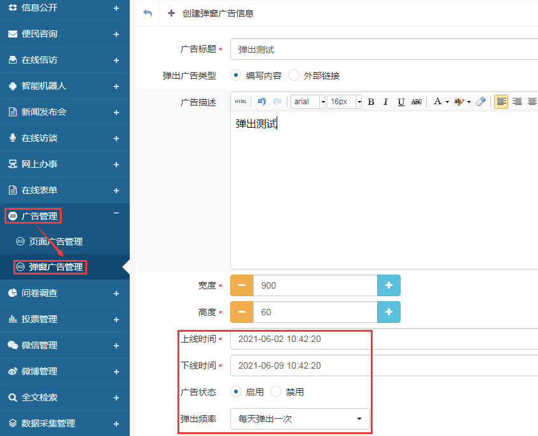Apply italic formatting in editor
The width and height of the screenshot is (538, 436).
pyautogui.click(x=385, y=102)
